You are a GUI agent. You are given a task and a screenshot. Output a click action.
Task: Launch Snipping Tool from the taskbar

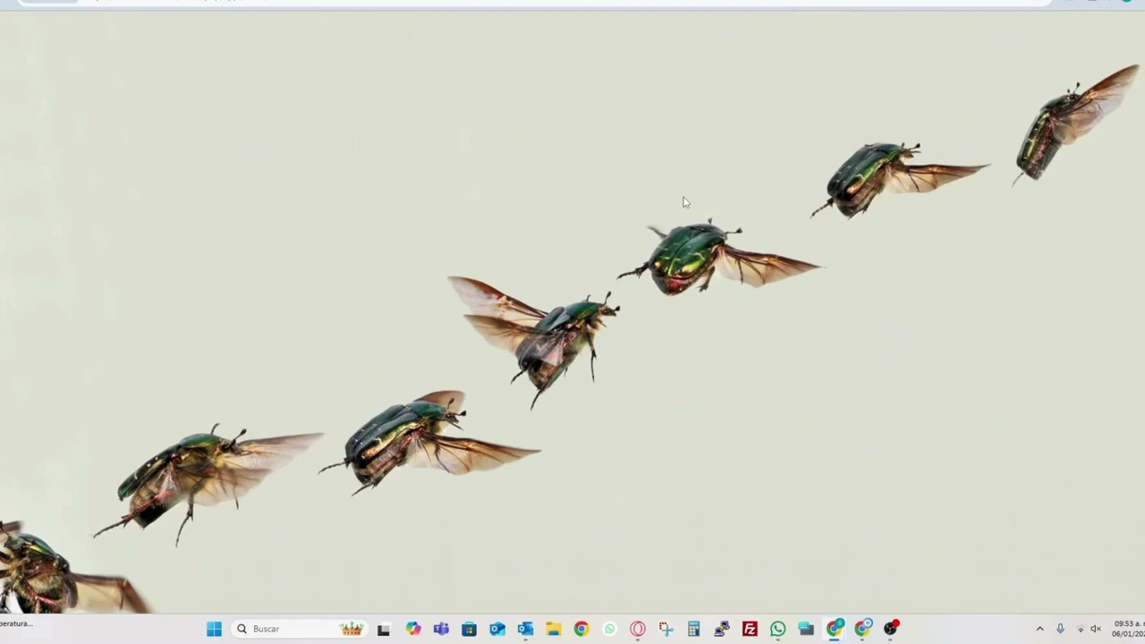tap(666, 629)
